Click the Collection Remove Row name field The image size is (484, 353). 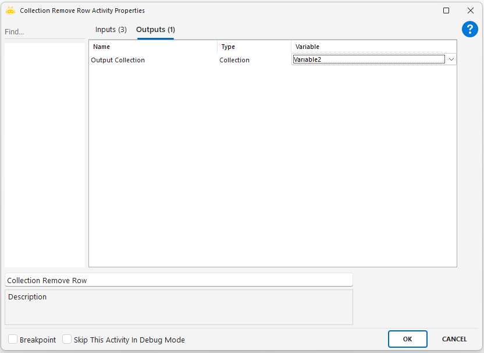tap(179, 280)
